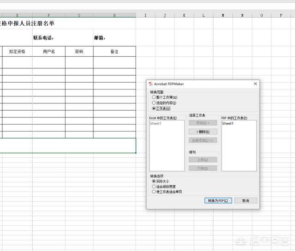Click the Cancel button in PDFMaker
The width and height of the screenshot is (295, 251).
point(246,201)
